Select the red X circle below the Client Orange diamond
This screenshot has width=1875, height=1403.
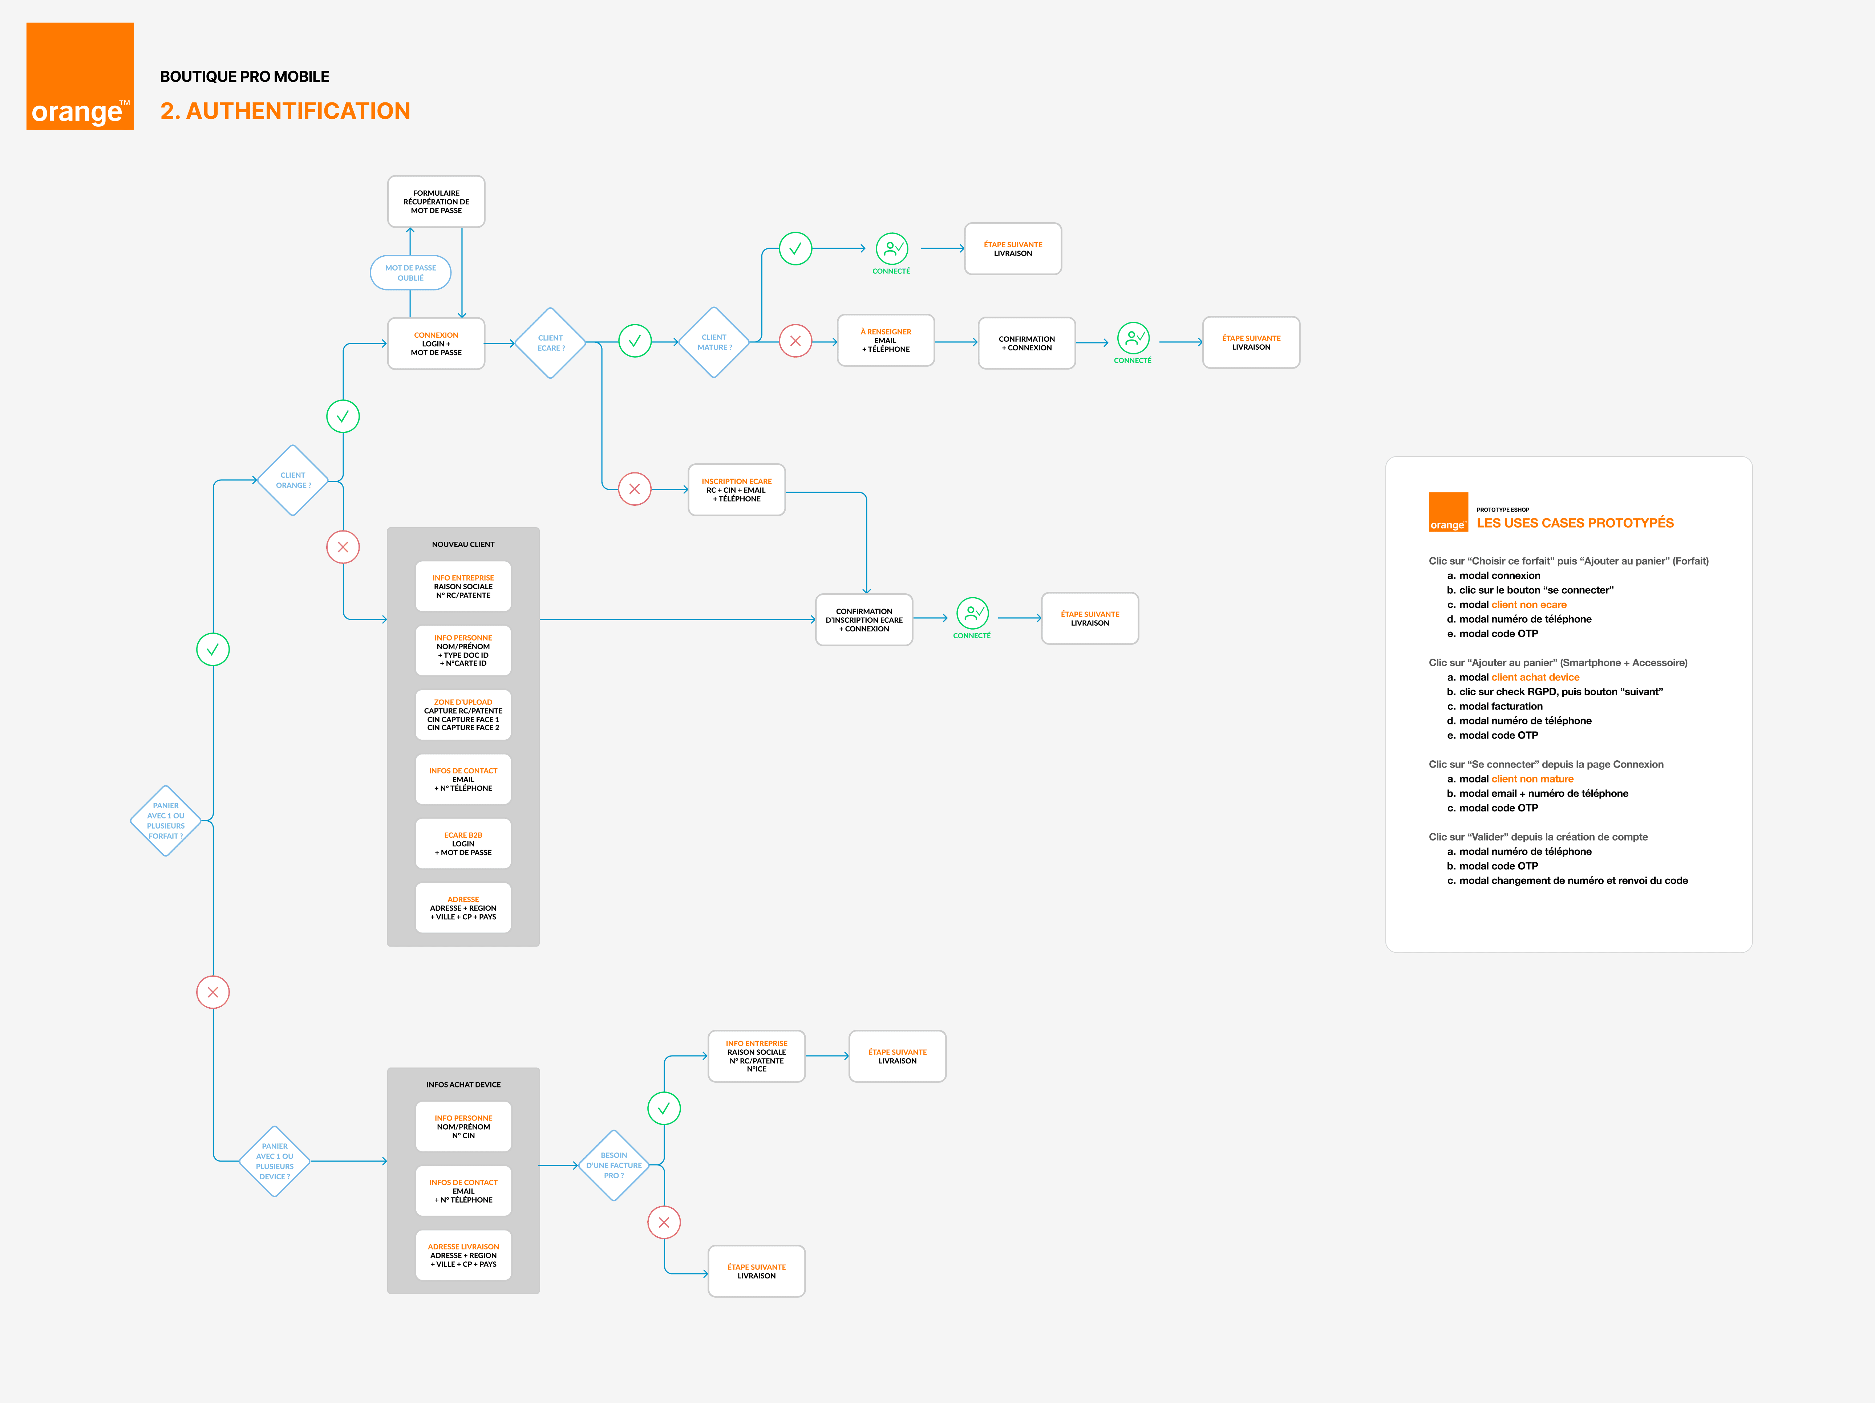point(343,547)
